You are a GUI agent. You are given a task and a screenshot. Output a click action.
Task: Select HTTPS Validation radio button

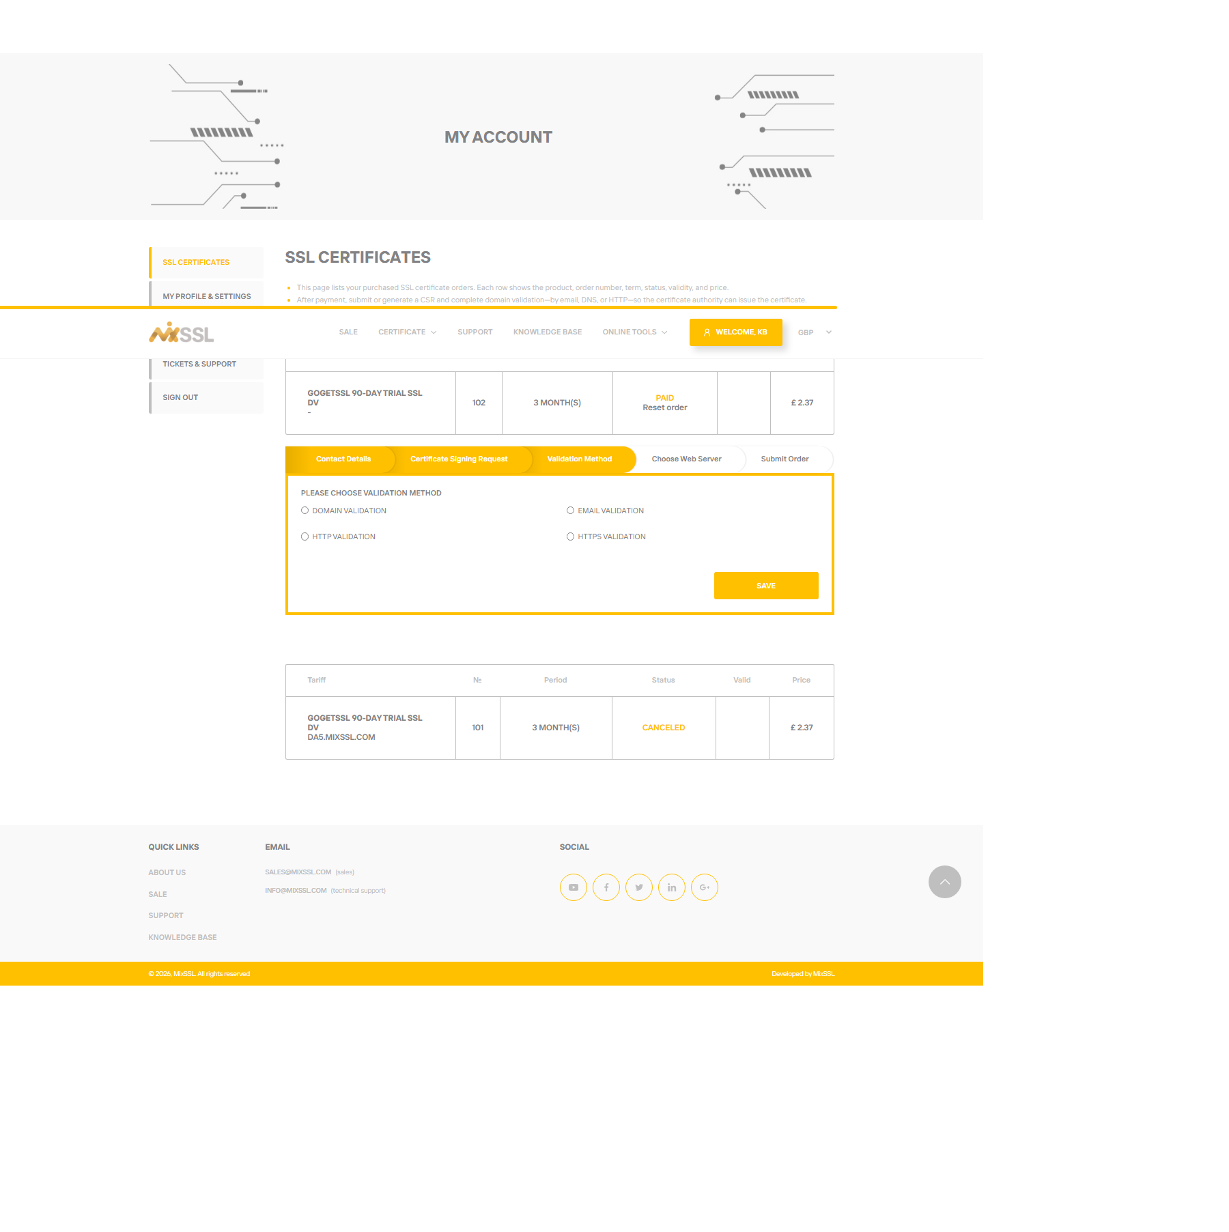point(571,536)
